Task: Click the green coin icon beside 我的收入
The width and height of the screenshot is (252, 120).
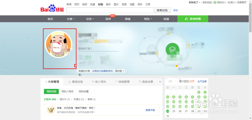Action: tap(215, 3)
